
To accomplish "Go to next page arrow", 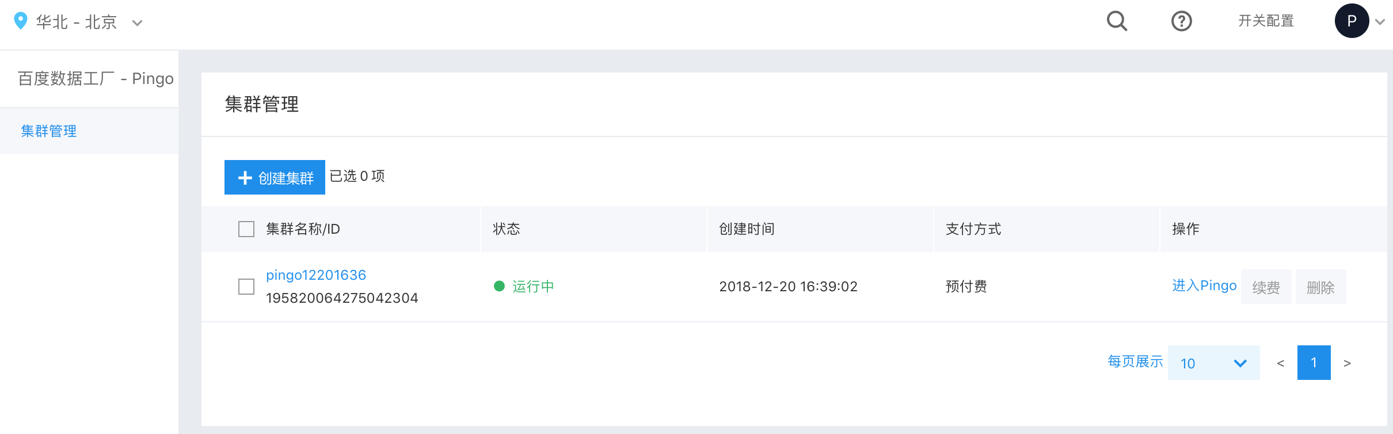I will coord(1347,363).
